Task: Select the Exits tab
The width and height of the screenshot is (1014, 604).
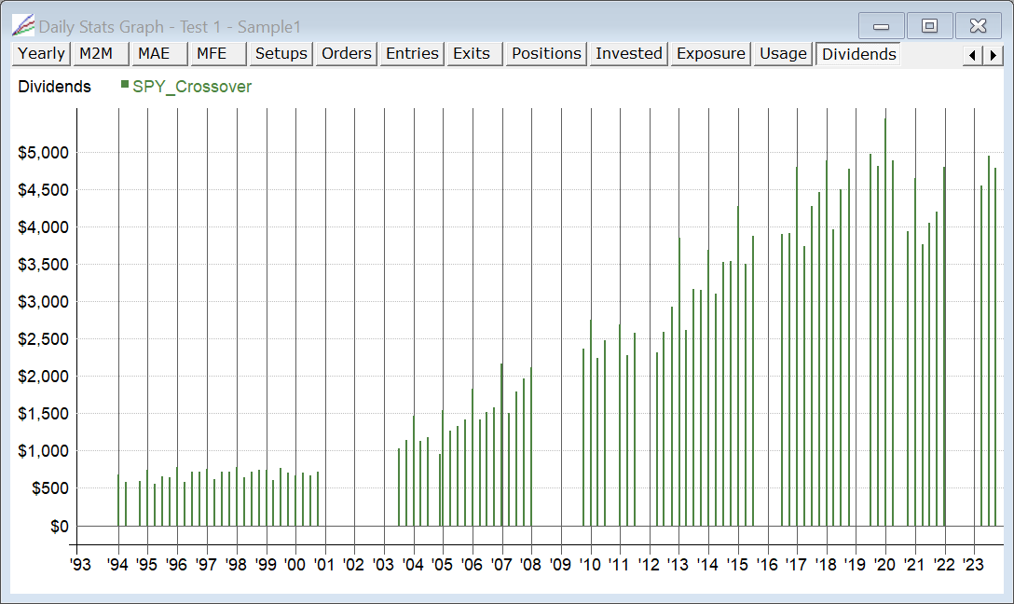Action: point(472,54)
